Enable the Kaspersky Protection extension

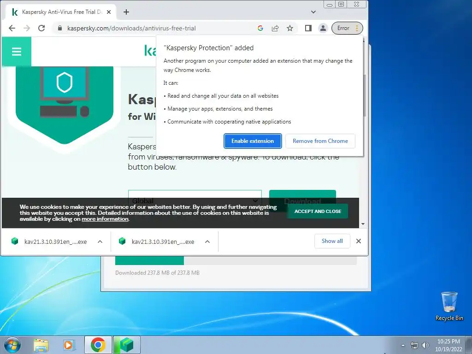tap(253, 141)
